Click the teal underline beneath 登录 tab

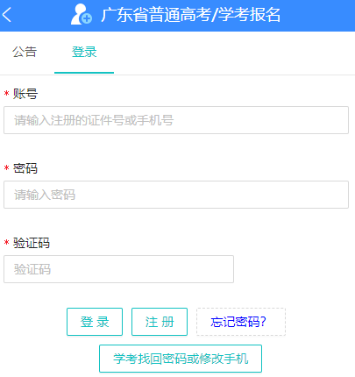(84, 73)
